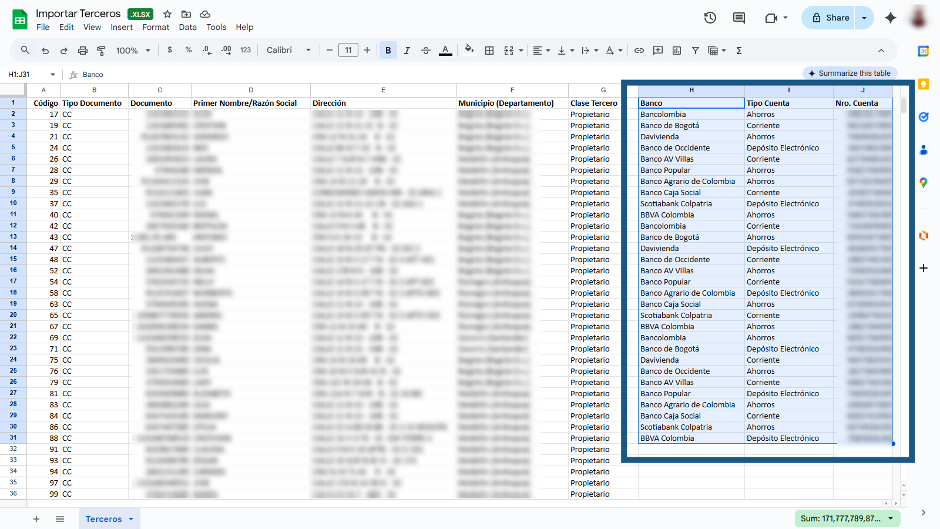Open the Tools menu
Image resolution: width=940 pixels, height=529 pixels.
tap(216, 27)
